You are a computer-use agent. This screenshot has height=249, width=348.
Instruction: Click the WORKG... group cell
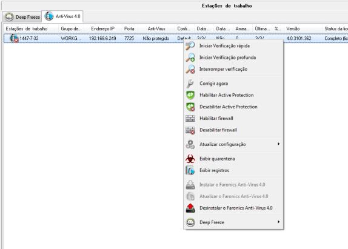coord(70,38)
